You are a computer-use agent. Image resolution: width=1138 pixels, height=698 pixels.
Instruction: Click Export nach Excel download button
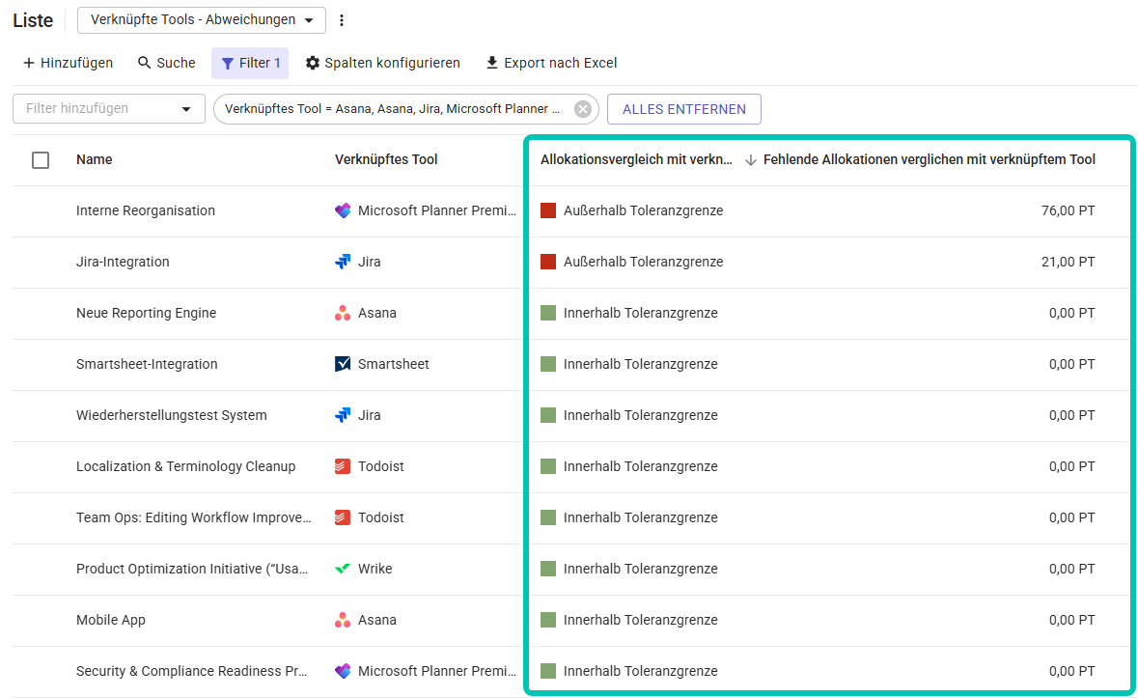click(x=551, y=63)
